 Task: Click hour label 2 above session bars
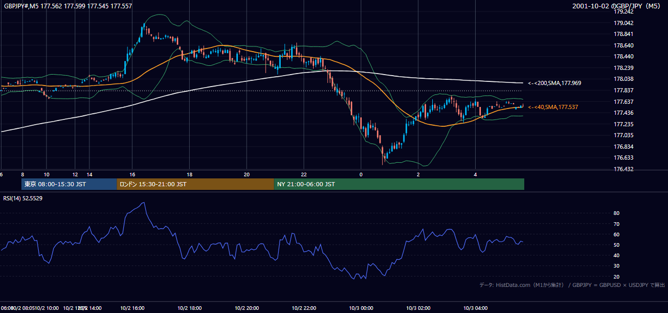418,174
